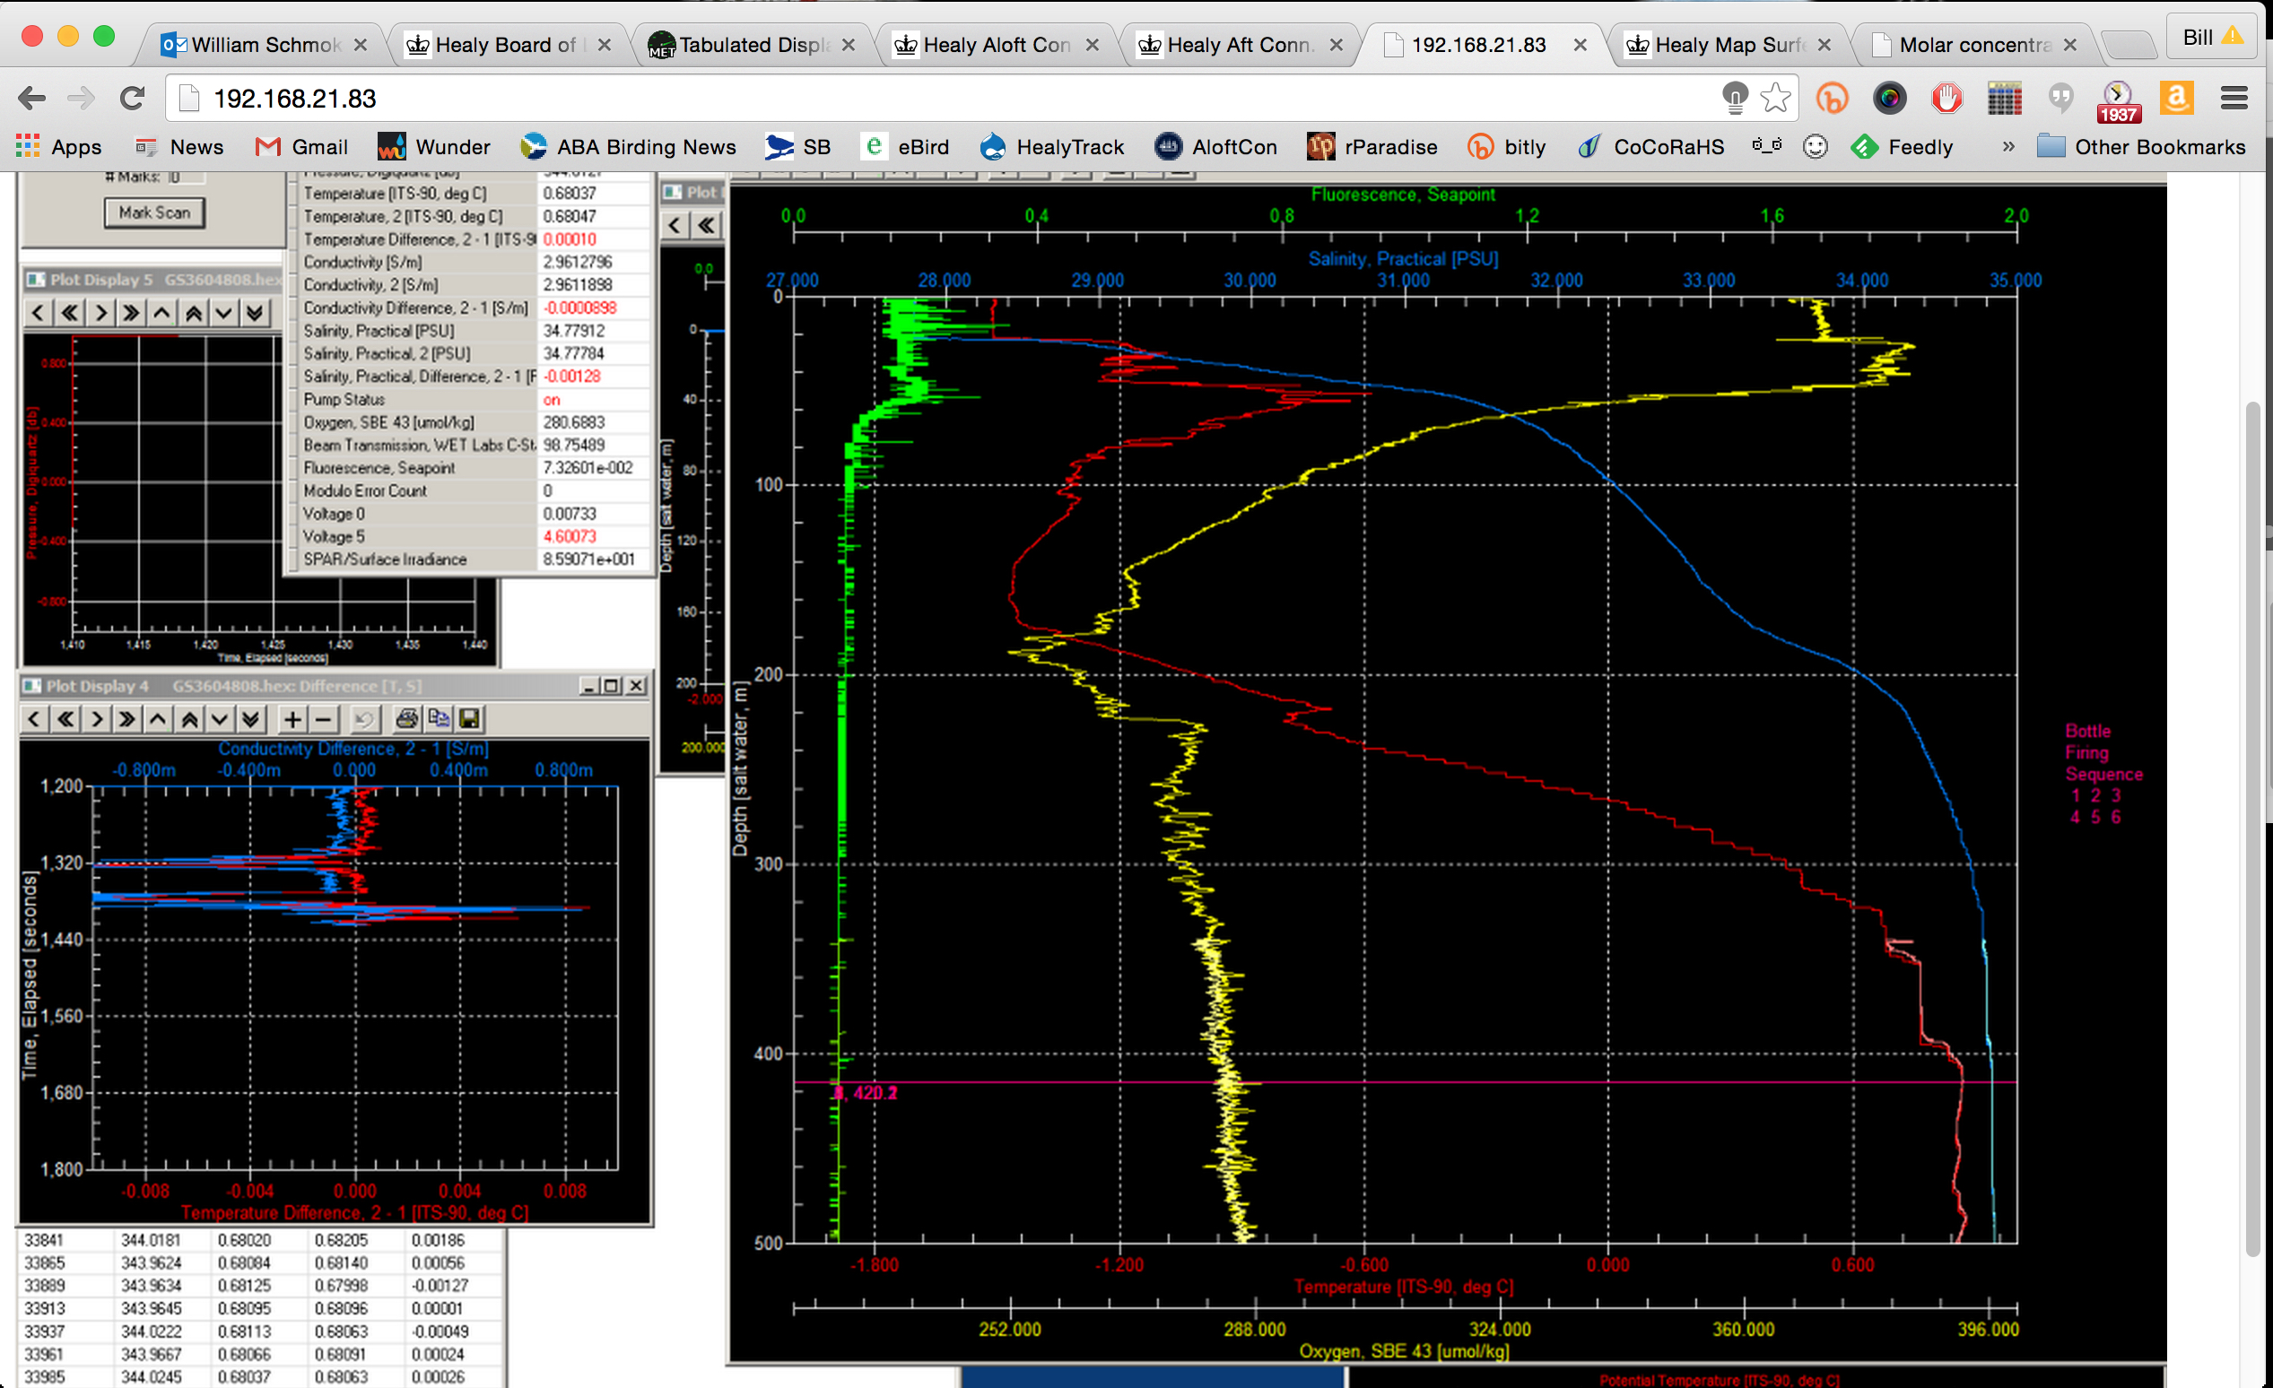Image resolution: width=2273 pixels, height=1388 pixels.
Task: Click zoom out minus icon in Plot Display 4
Action: (x=323, y=718)
